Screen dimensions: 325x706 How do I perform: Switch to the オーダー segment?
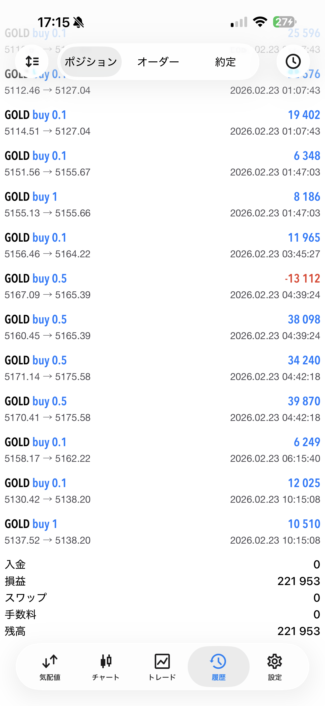[158, 62]
